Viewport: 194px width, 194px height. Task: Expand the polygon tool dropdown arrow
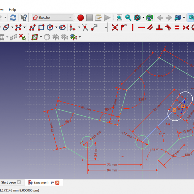coord(56,27)
